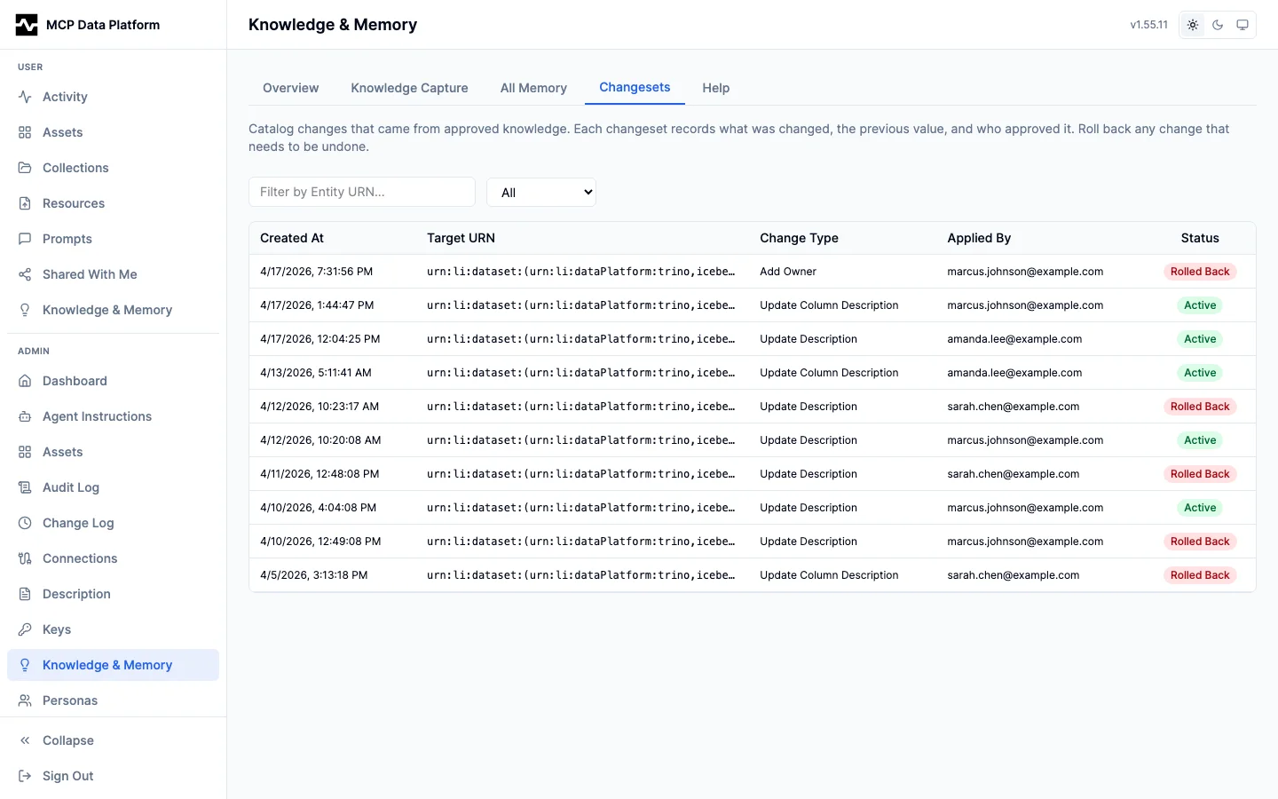1278x799 pixels.
Task: Click the Personas people icon
Action: pos(25,700)
